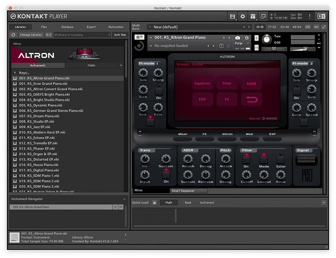
Task: Click the minimized view icon in header
Action: tap(263, 16)
